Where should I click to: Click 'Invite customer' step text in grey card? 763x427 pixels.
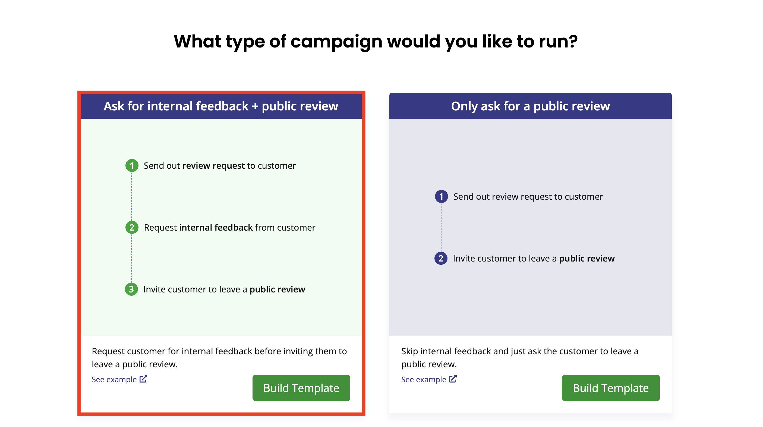click(534, 259)
